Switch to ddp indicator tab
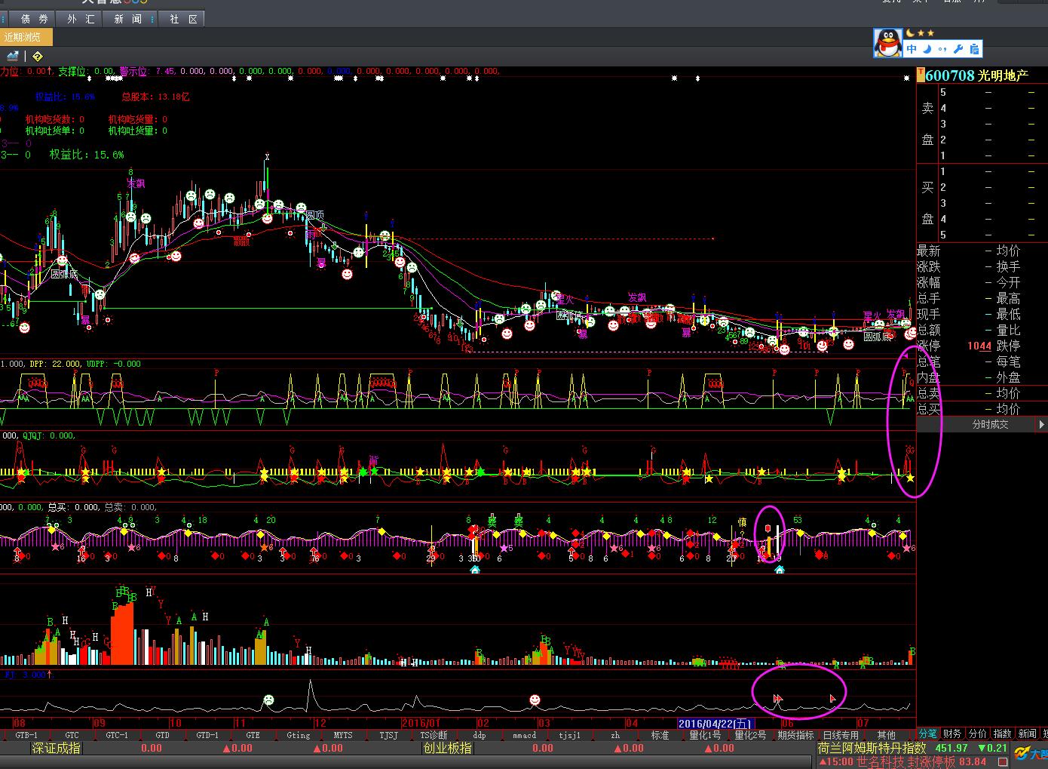Image resolution: width=1048 pixels, height=769 pixels. 479,734
